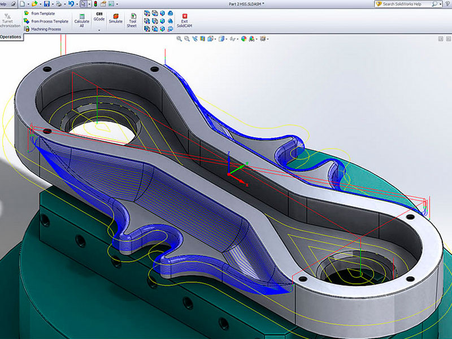
Task: Click Exit SolidCAM
Action: point(185,21)
